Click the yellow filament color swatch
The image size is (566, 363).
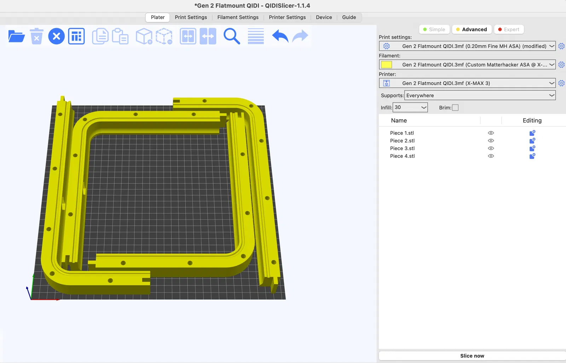pyautogui.click(x=386, y=65)
